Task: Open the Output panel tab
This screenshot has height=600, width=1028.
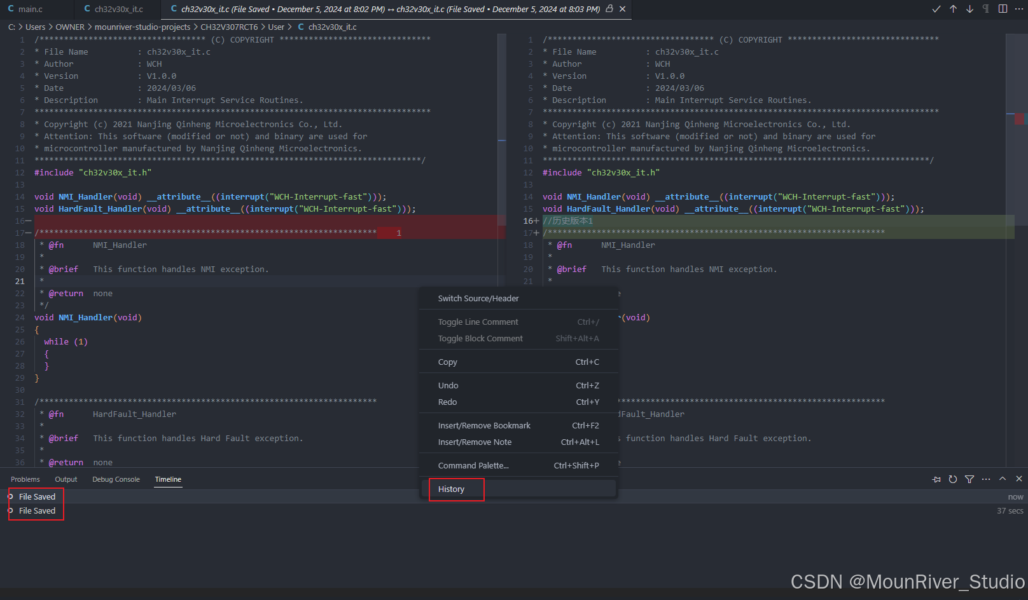Action: [66, 479]
